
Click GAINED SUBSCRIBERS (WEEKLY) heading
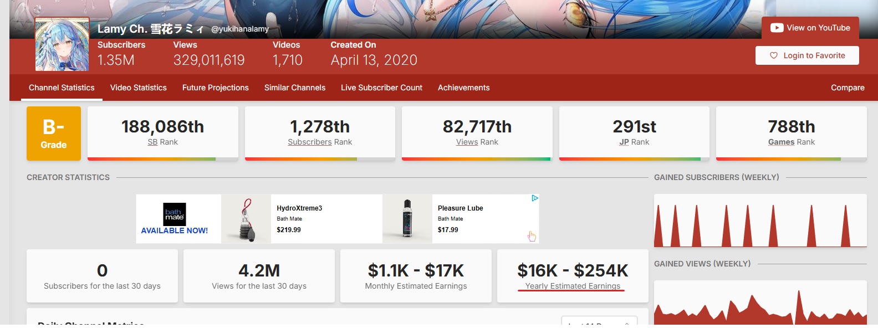point(717,177)
